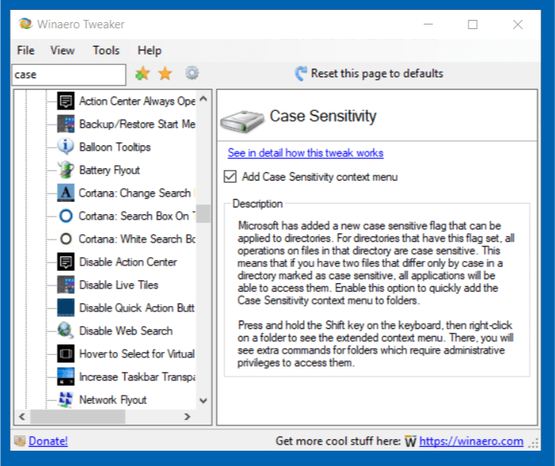The image size is (555, 466).
Task: Close the Winaero Tweaker window
Action: pyautogui.click(x=517, y=24)
